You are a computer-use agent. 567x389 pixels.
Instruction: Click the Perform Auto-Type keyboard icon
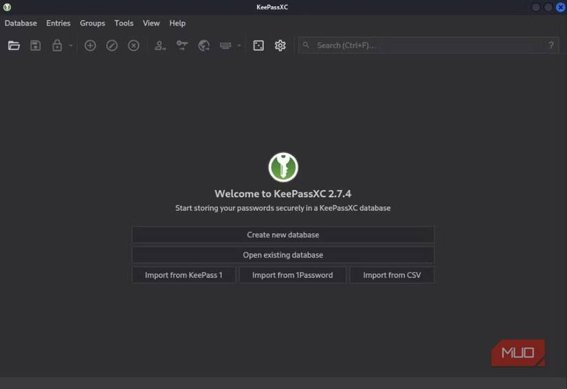click(x=225, y=45)
